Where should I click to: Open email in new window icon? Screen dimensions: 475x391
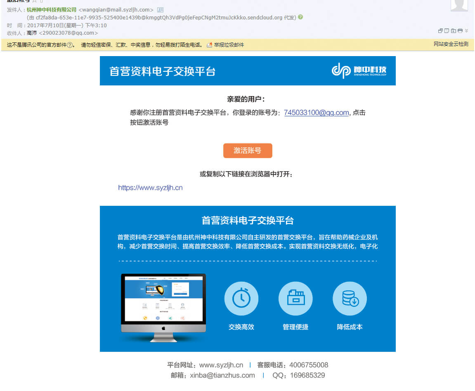(440, 31)
